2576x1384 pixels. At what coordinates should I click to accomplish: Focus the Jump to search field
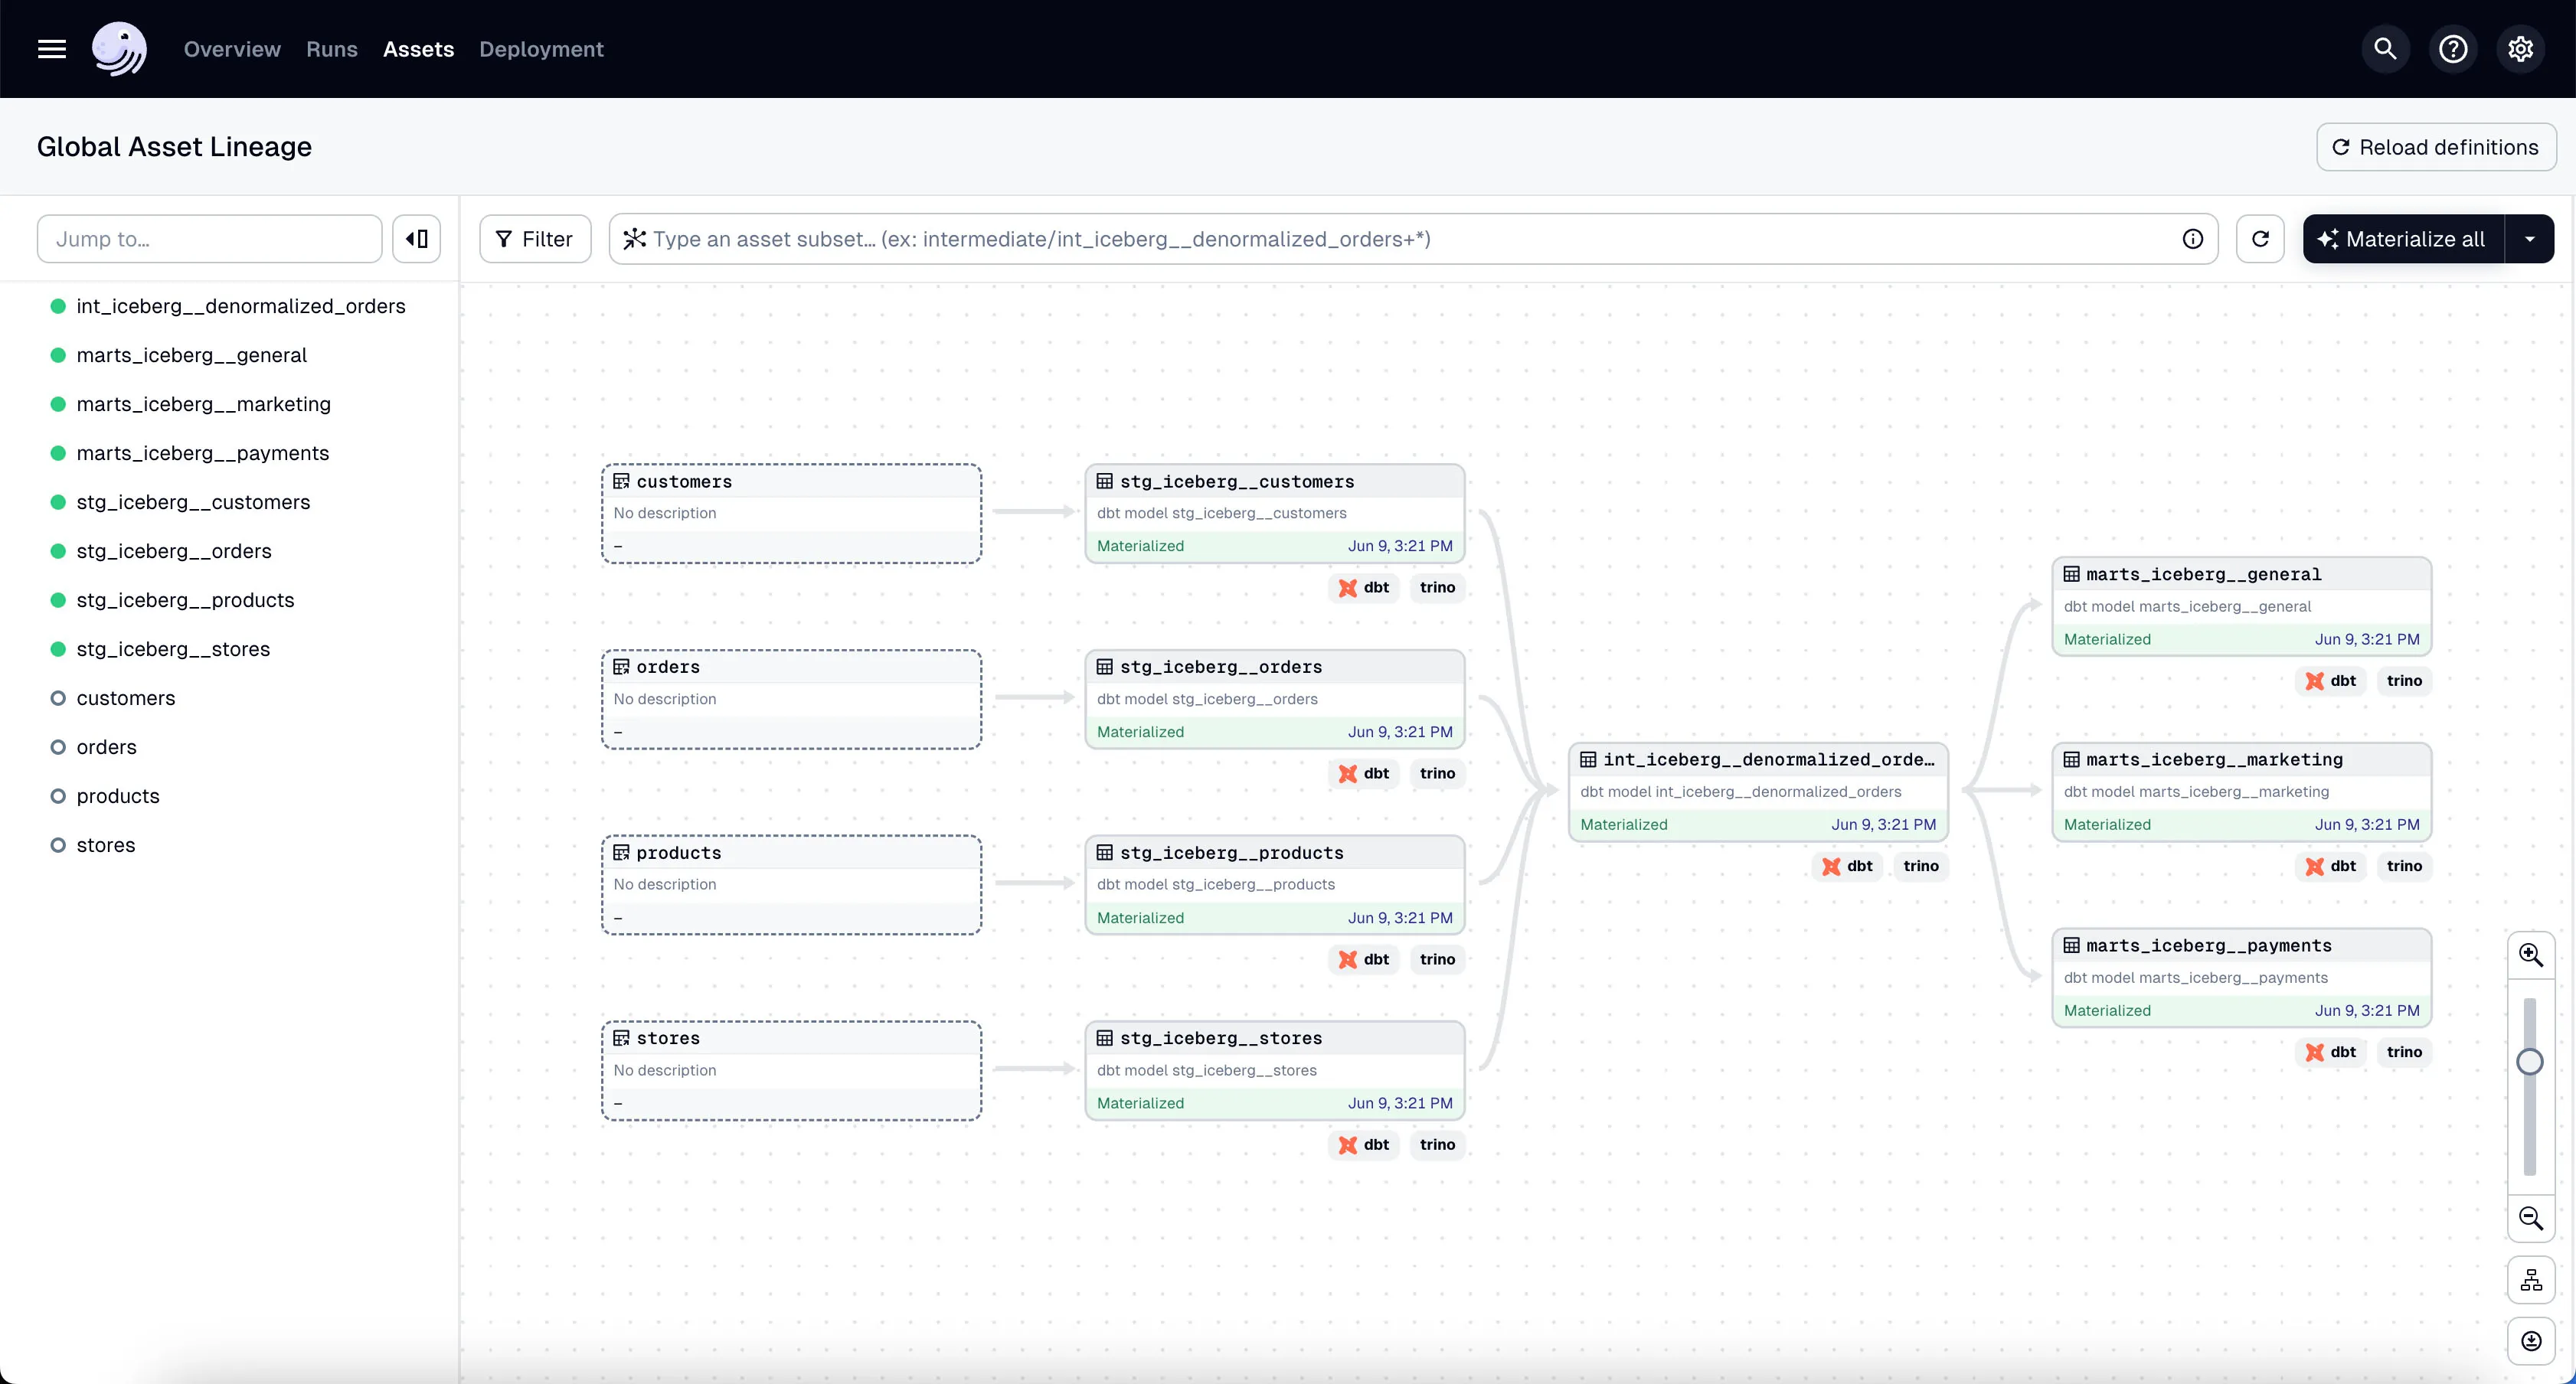click(x=210, y=239)
